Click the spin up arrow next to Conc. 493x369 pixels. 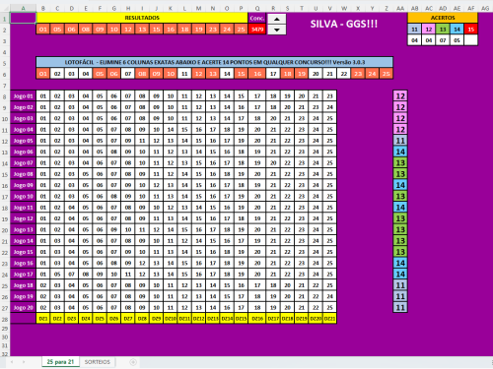pyautogui.click(x=277, y=19)
